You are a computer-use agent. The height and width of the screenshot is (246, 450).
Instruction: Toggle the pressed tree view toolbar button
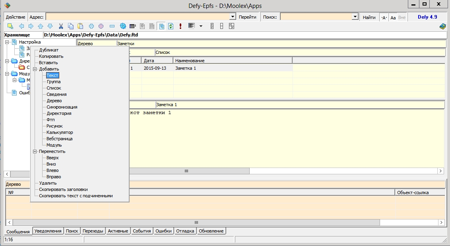[x=161, y=26]
